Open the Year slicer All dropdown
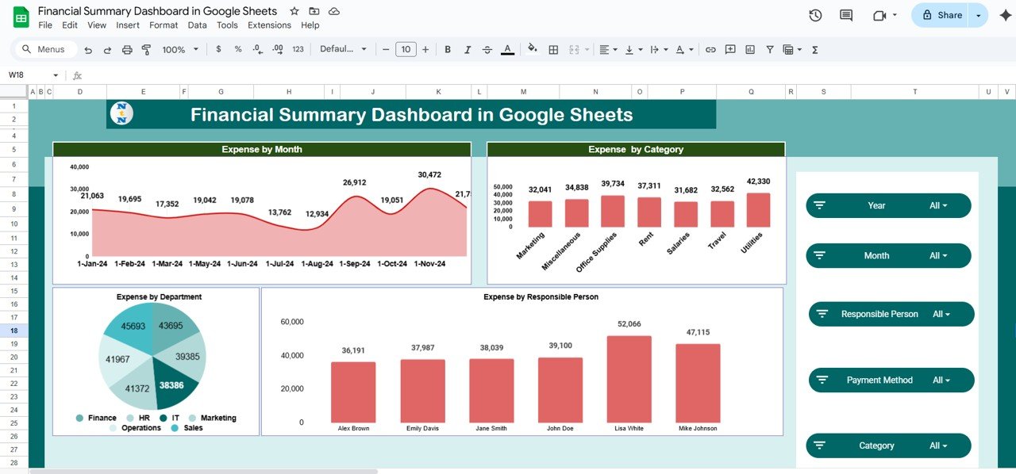Viewport: 1016px width, 474px height. [x=938, y=205]
